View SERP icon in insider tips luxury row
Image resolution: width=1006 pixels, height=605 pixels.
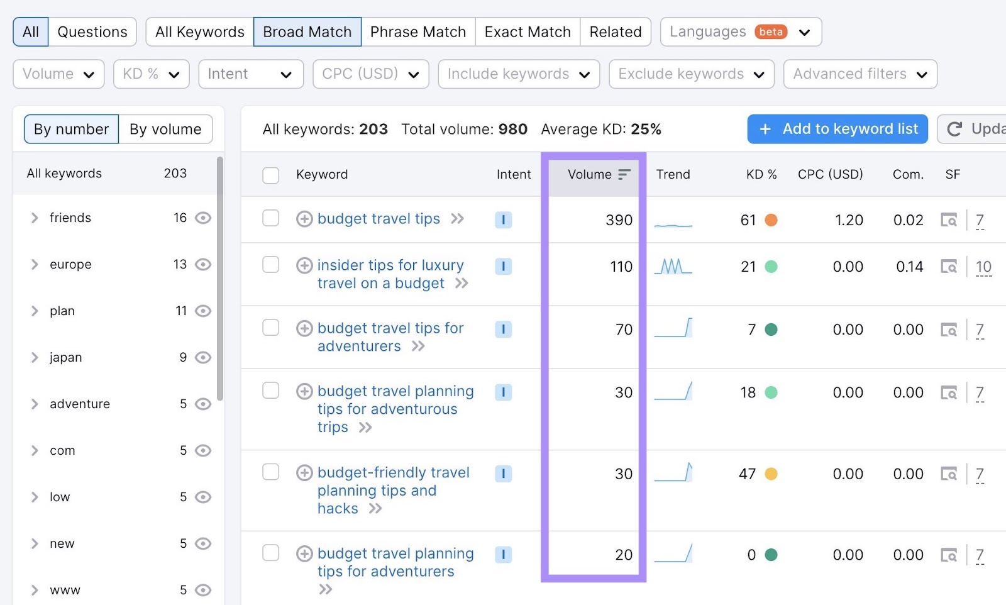[x=949, y=267]
